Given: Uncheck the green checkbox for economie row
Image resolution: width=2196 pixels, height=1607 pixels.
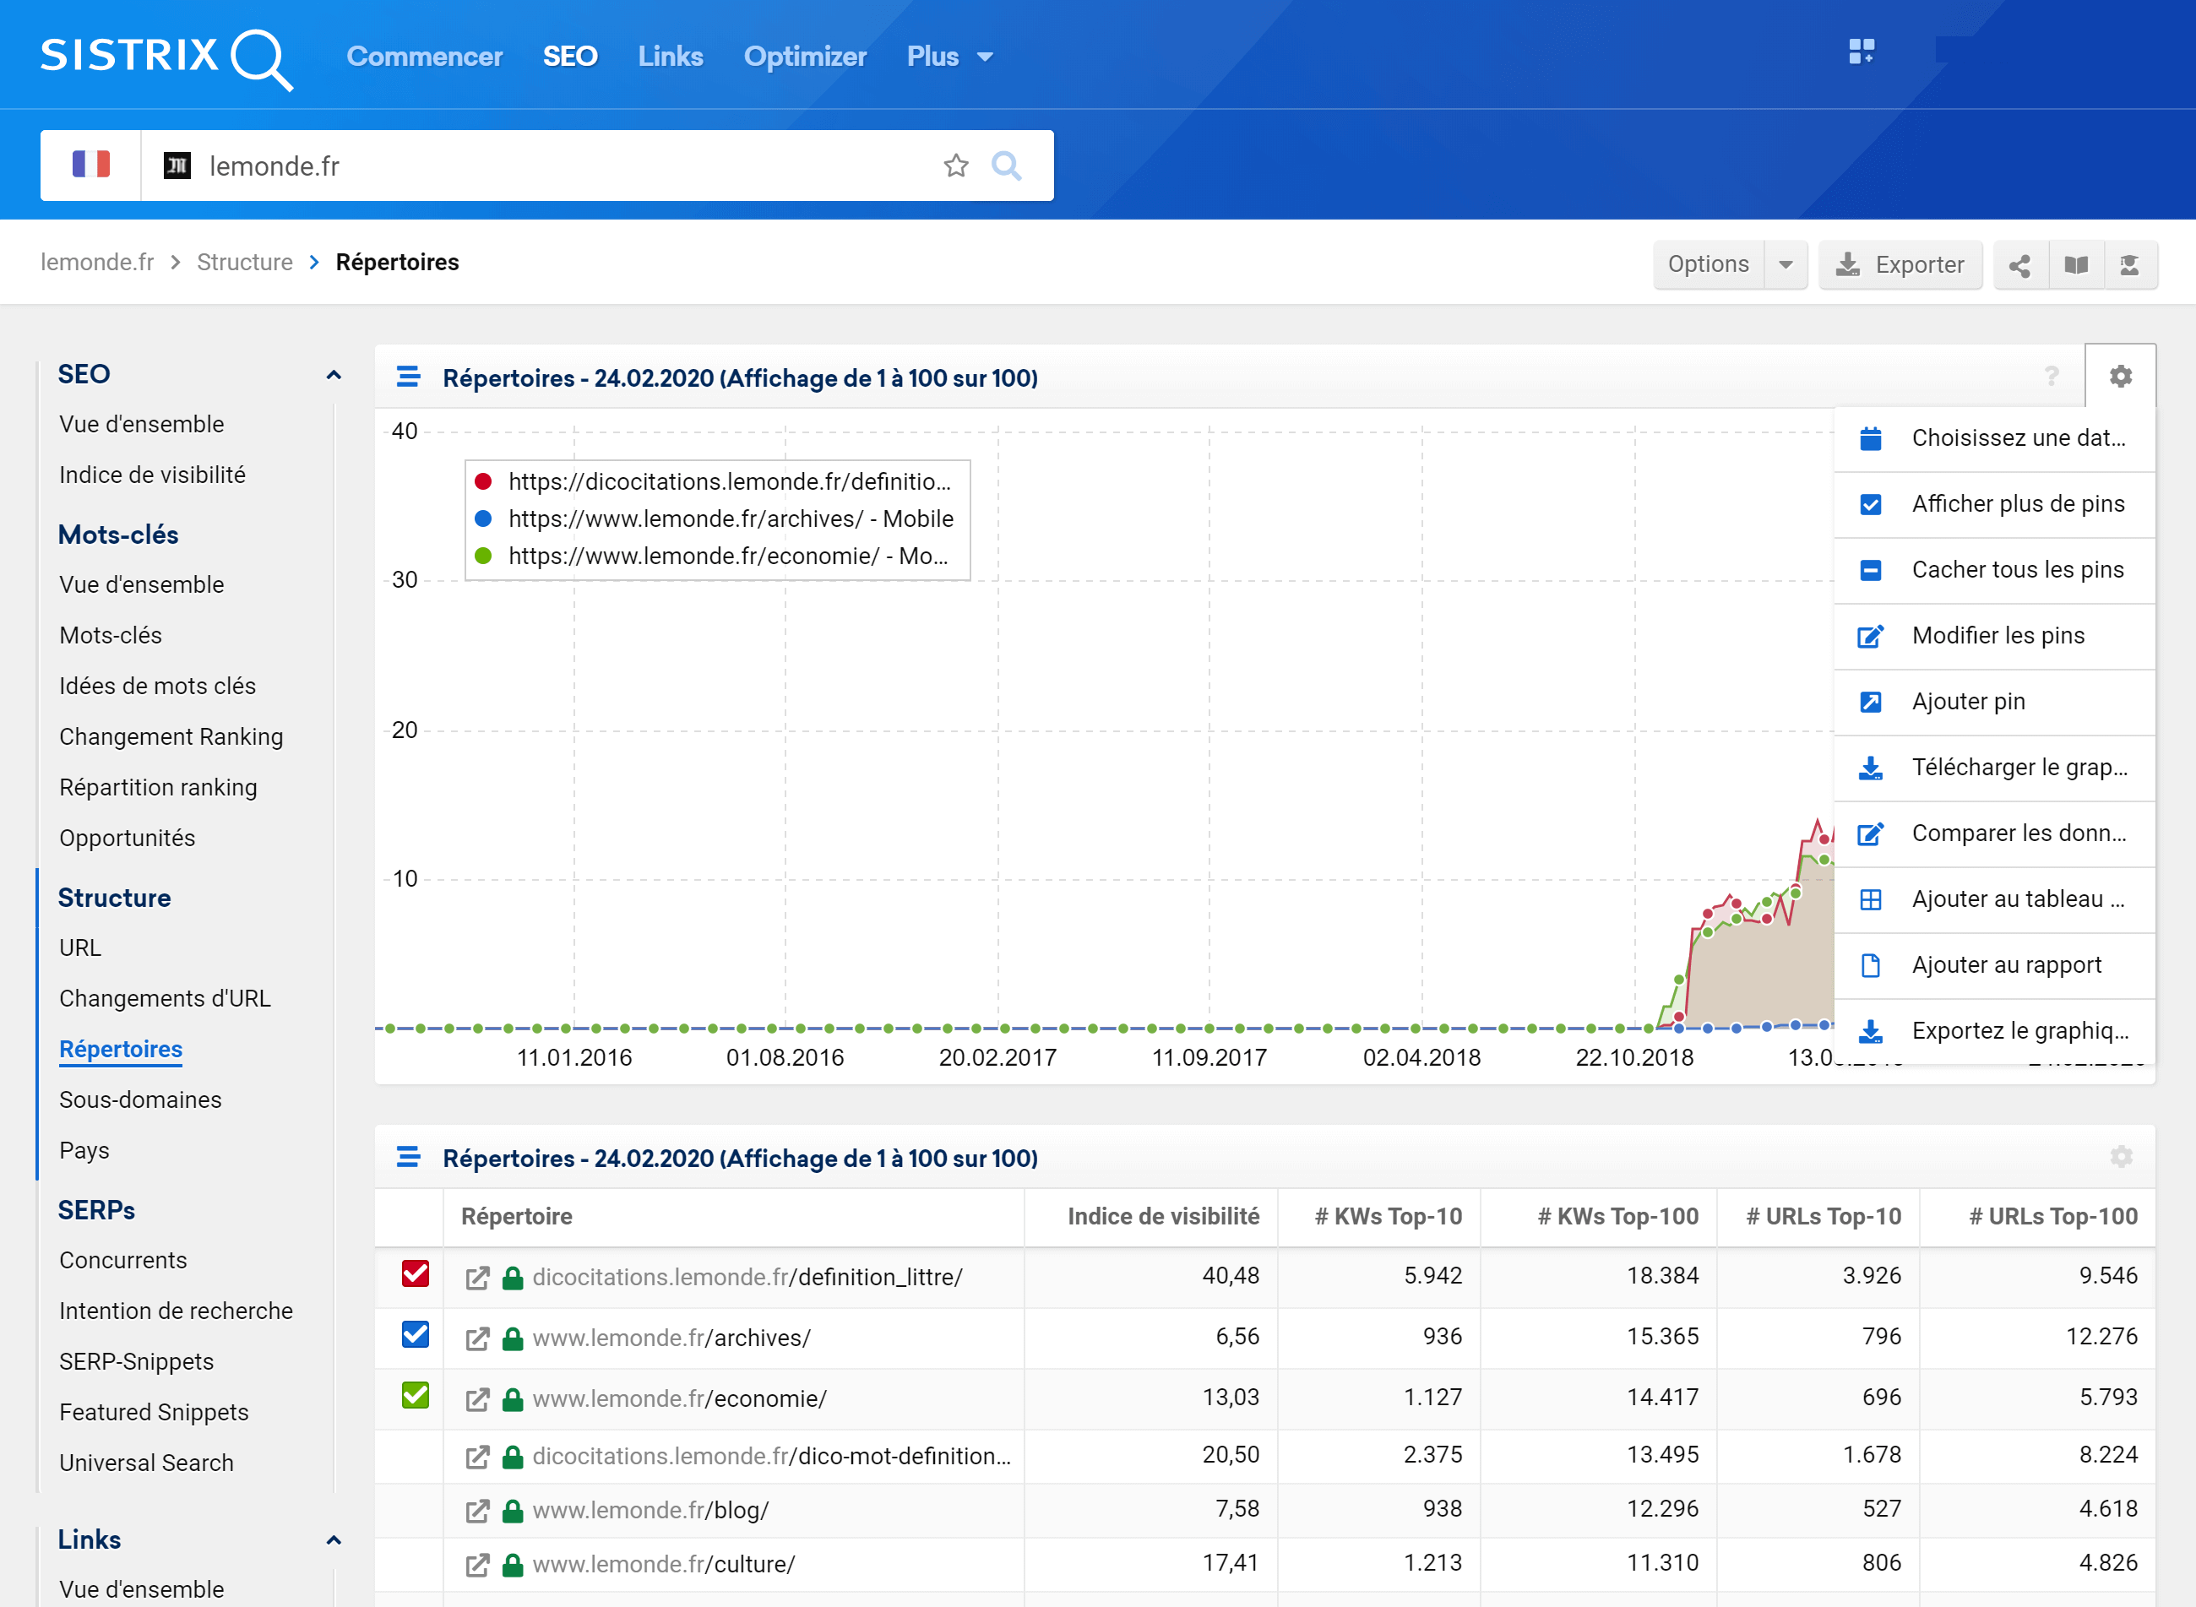Looking at the screenshot, I should pos(416,1395).
